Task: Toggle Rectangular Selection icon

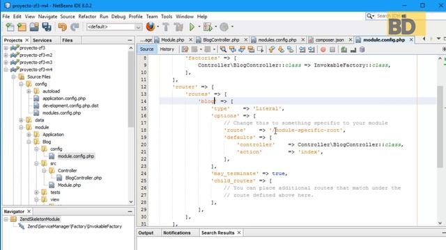Action: point(260,49)
